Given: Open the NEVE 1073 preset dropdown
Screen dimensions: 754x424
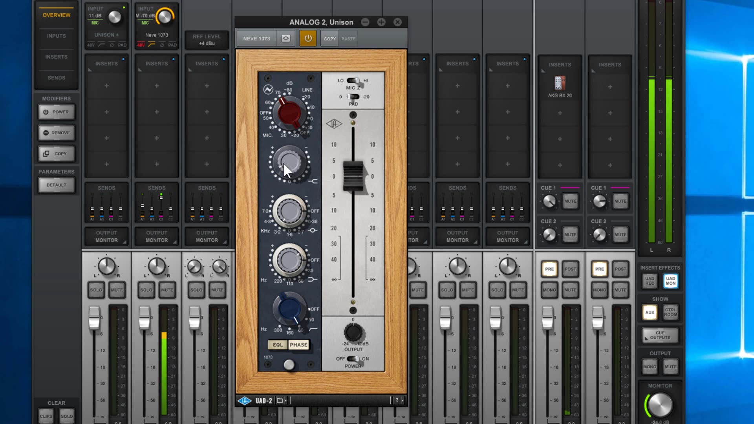Looking at the screenshot, I should (x=256, y=38).
